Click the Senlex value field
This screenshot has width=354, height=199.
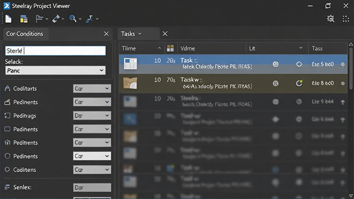point(92,188)
